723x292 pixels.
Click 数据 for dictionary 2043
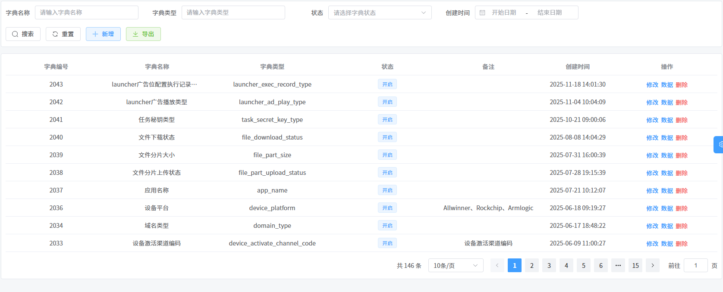pos(667,85)
